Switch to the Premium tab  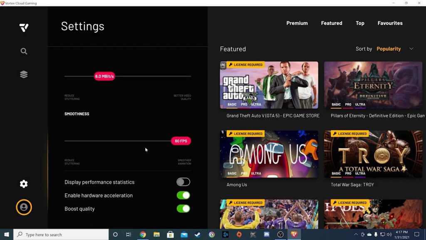point(297,23)
